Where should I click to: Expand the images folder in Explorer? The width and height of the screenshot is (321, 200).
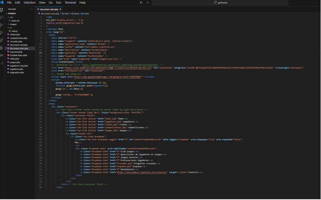tap(13, 24)
